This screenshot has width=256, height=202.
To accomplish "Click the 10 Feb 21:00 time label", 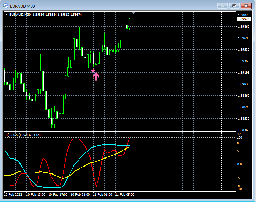I will [x=80, y=194].
